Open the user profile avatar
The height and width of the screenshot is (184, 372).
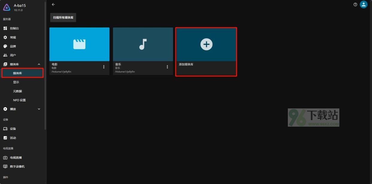(364, 4)
